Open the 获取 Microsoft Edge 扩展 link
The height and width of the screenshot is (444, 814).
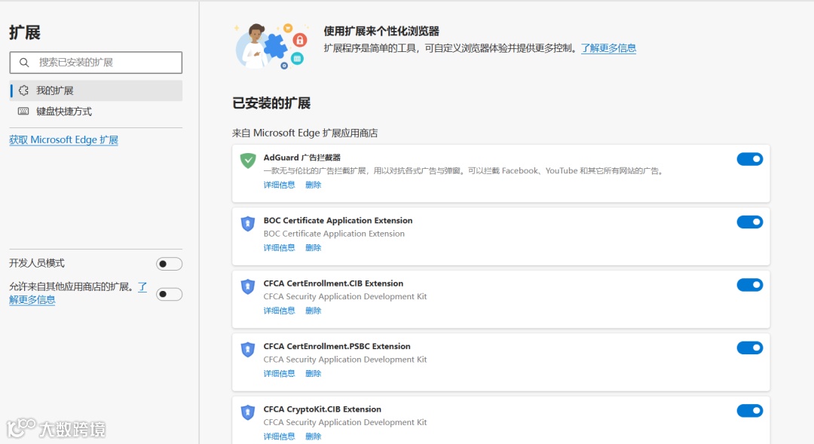64,139
